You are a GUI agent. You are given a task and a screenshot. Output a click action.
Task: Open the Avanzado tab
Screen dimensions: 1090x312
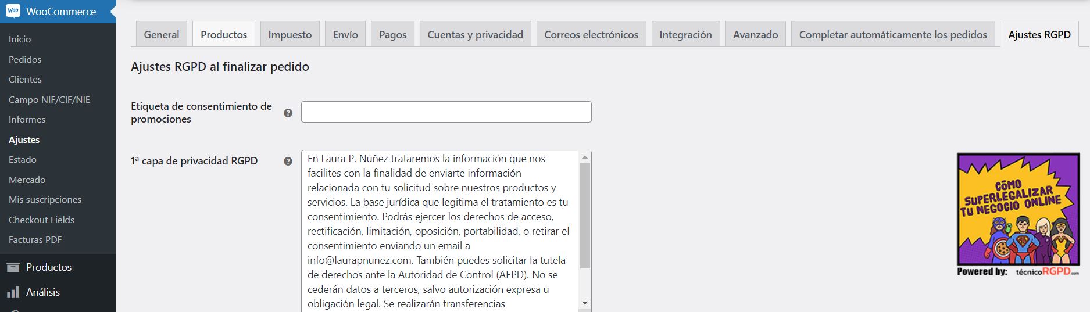click(x=756, y=34)
